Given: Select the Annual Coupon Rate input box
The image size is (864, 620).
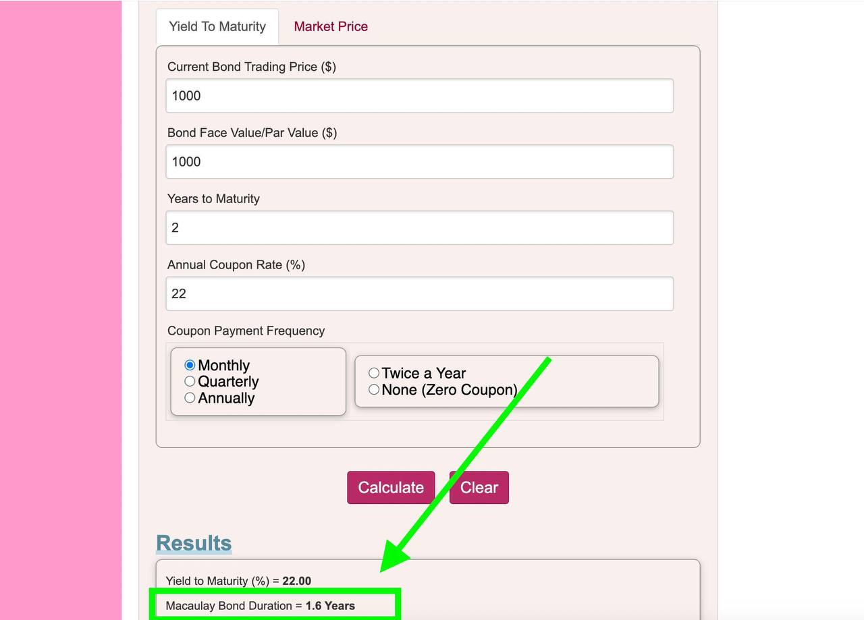Looking at the screenshot, I should [x=419, y=294].
